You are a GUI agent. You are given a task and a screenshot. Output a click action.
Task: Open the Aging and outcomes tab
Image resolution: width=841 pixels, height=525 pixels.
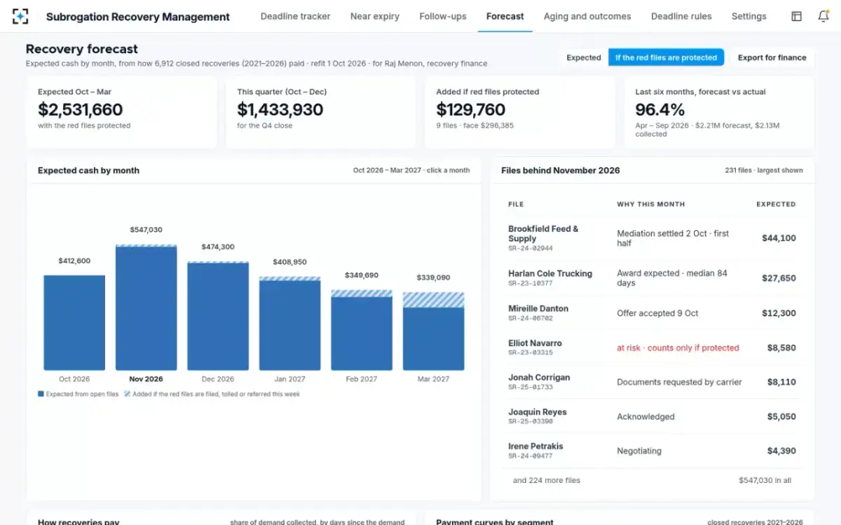coord(587,16)
